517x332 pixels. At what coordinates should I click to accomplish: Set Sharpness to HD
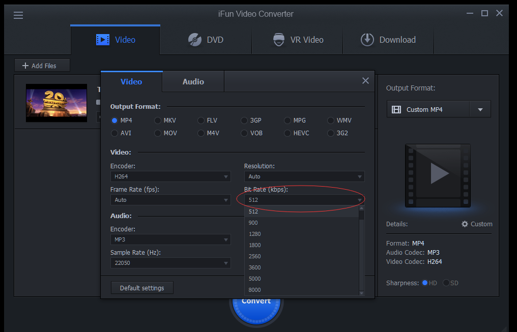(x=425, y=283)
